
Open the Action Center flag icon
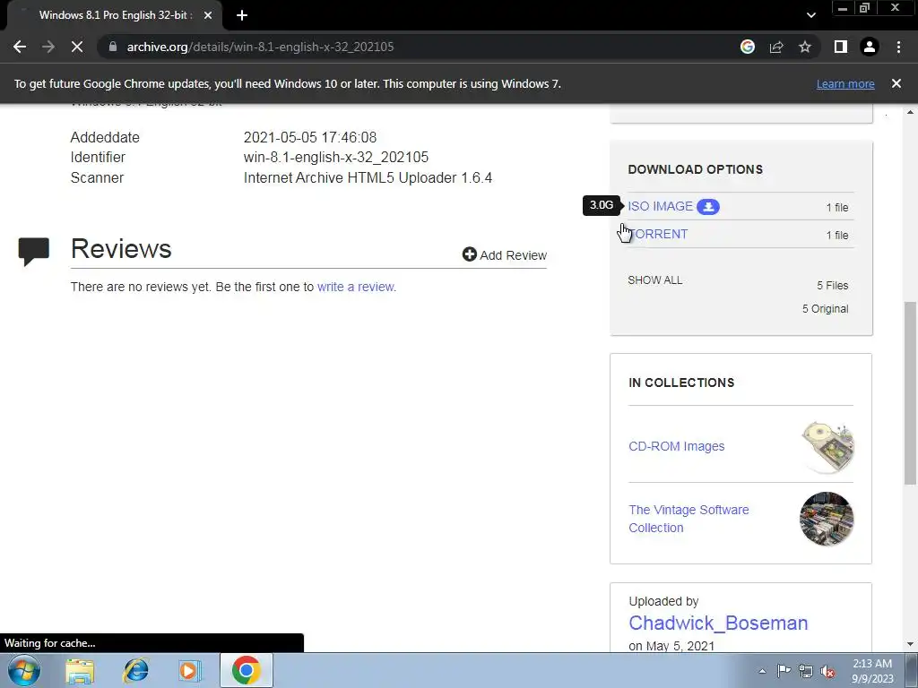click(784, 671)
